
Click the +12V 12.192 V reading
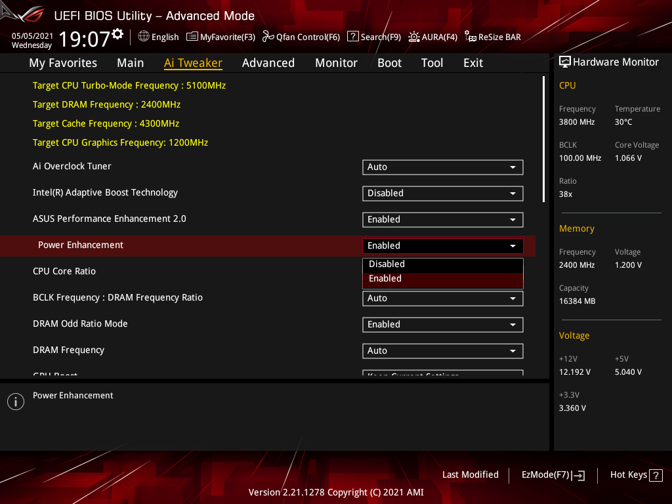574,372
